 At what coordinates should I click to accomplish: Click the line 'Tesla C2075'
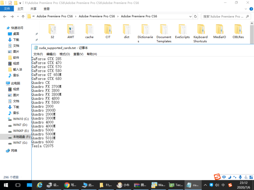[x=43, y=146]
